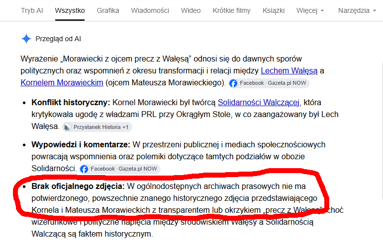Open the Solidarności Walczącej link
Viewport: 383px width, 248px height.
tap(259, 102)
